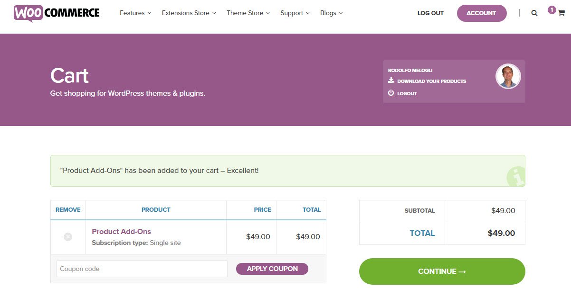Screen dimensions: 571x298
Task: Expand the Extensions Store menu
Action: point(189,13)
